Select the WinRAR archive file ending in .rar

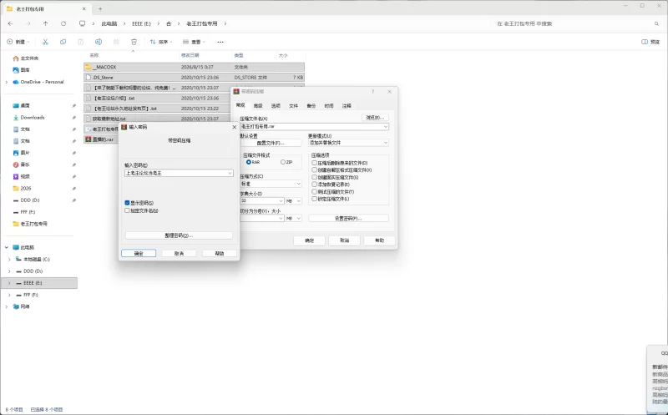[100, 139]
